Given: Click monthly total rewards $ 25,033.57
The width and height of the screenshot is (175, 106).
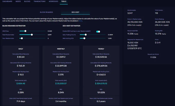Looking at the screenshot, I should (61, 83).
